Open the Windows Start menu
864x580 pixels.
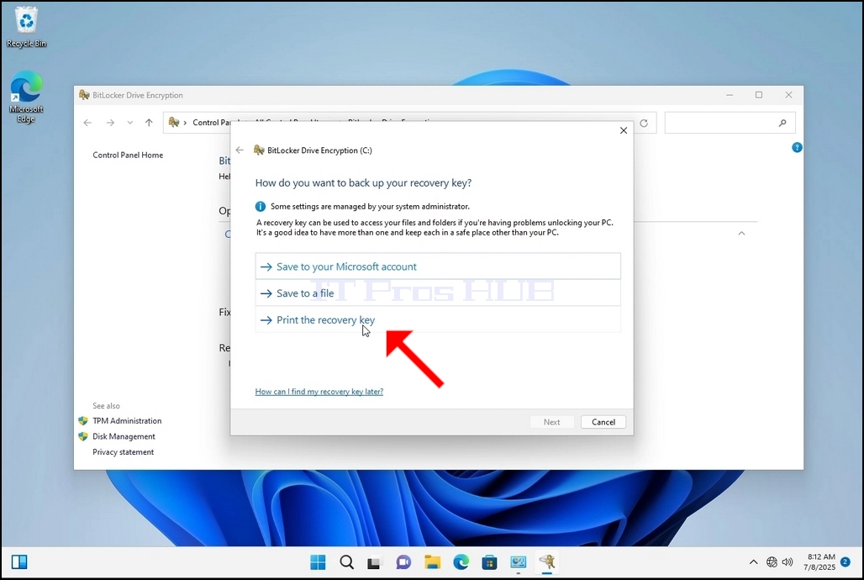click(318, 562)
